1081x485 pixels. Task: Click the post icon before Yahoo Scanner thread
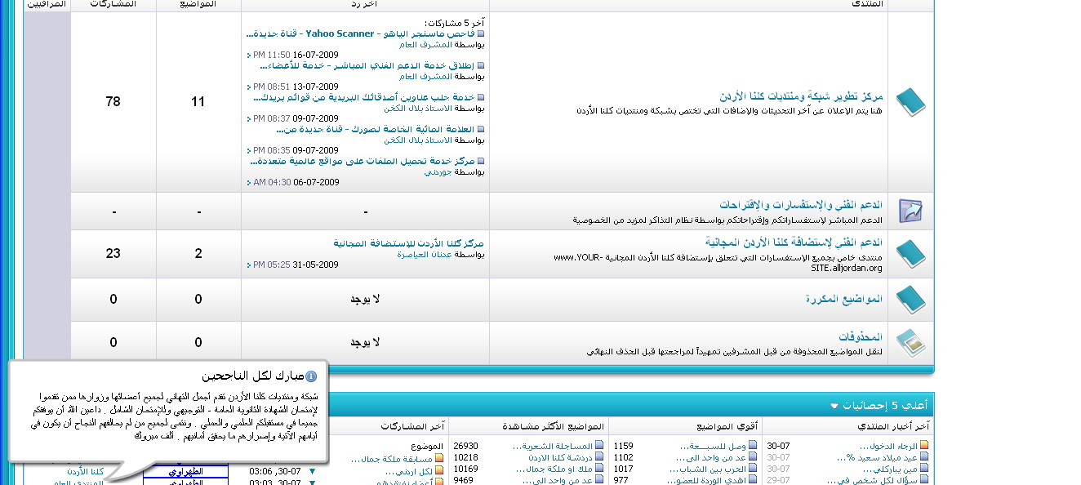pyautogui.click(x=481, y=34)
